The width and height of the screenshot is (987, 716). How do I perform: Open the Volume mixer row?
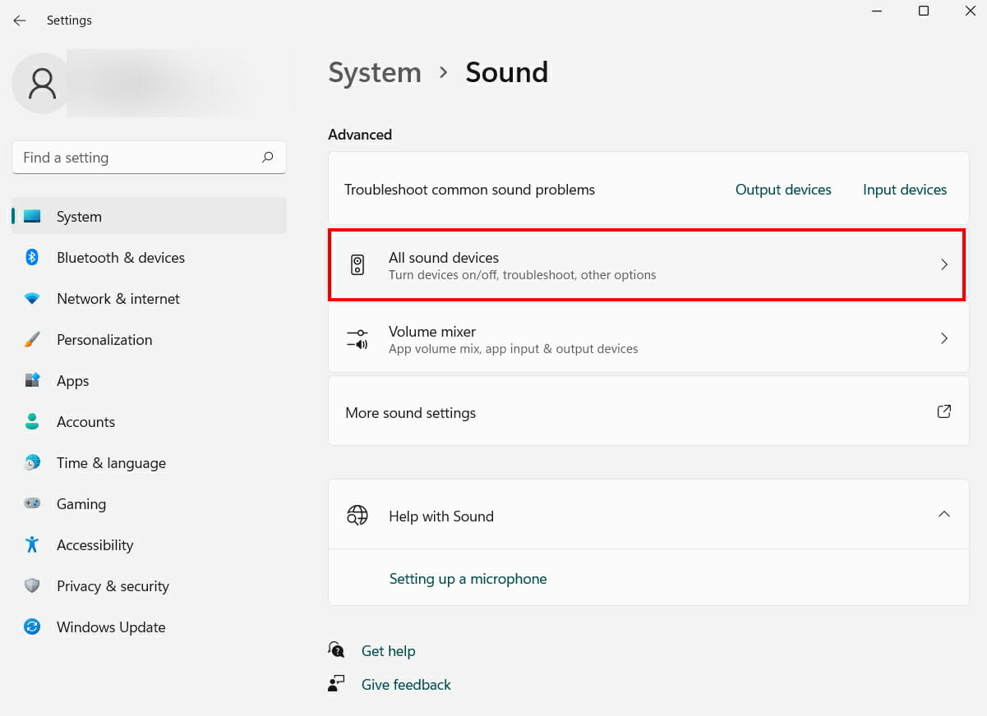[648, 338]
